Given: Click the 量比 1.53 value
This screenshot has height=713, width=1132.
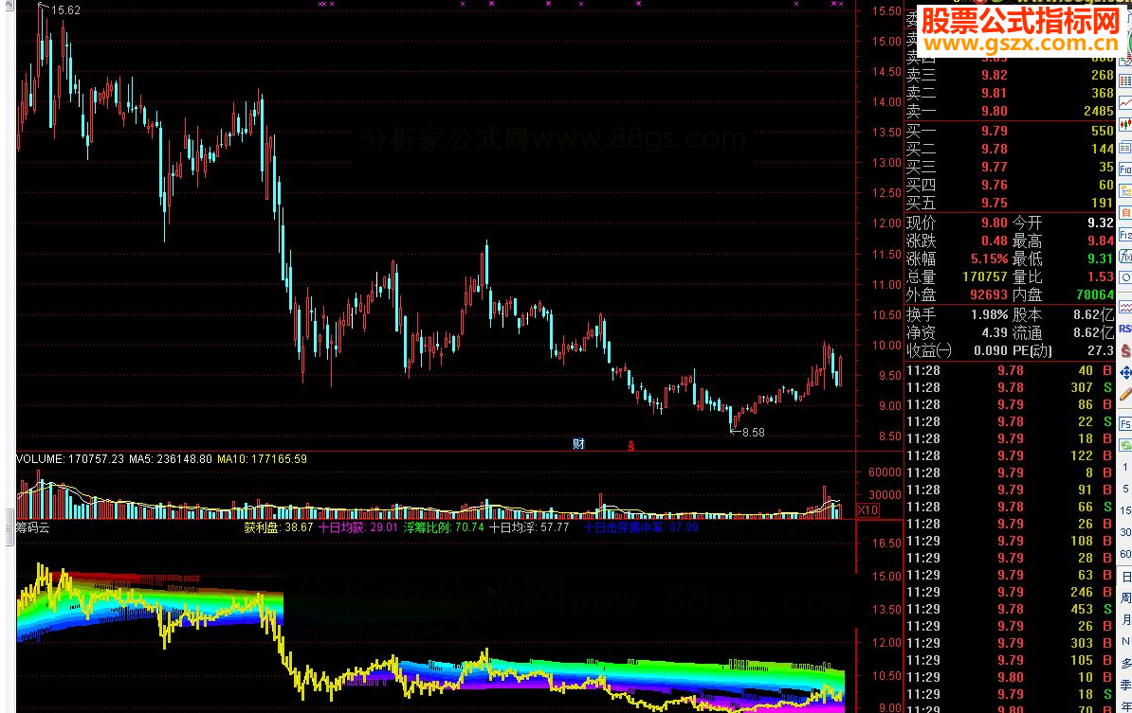Looking at the screenshot, I should tap(1100, 276).
